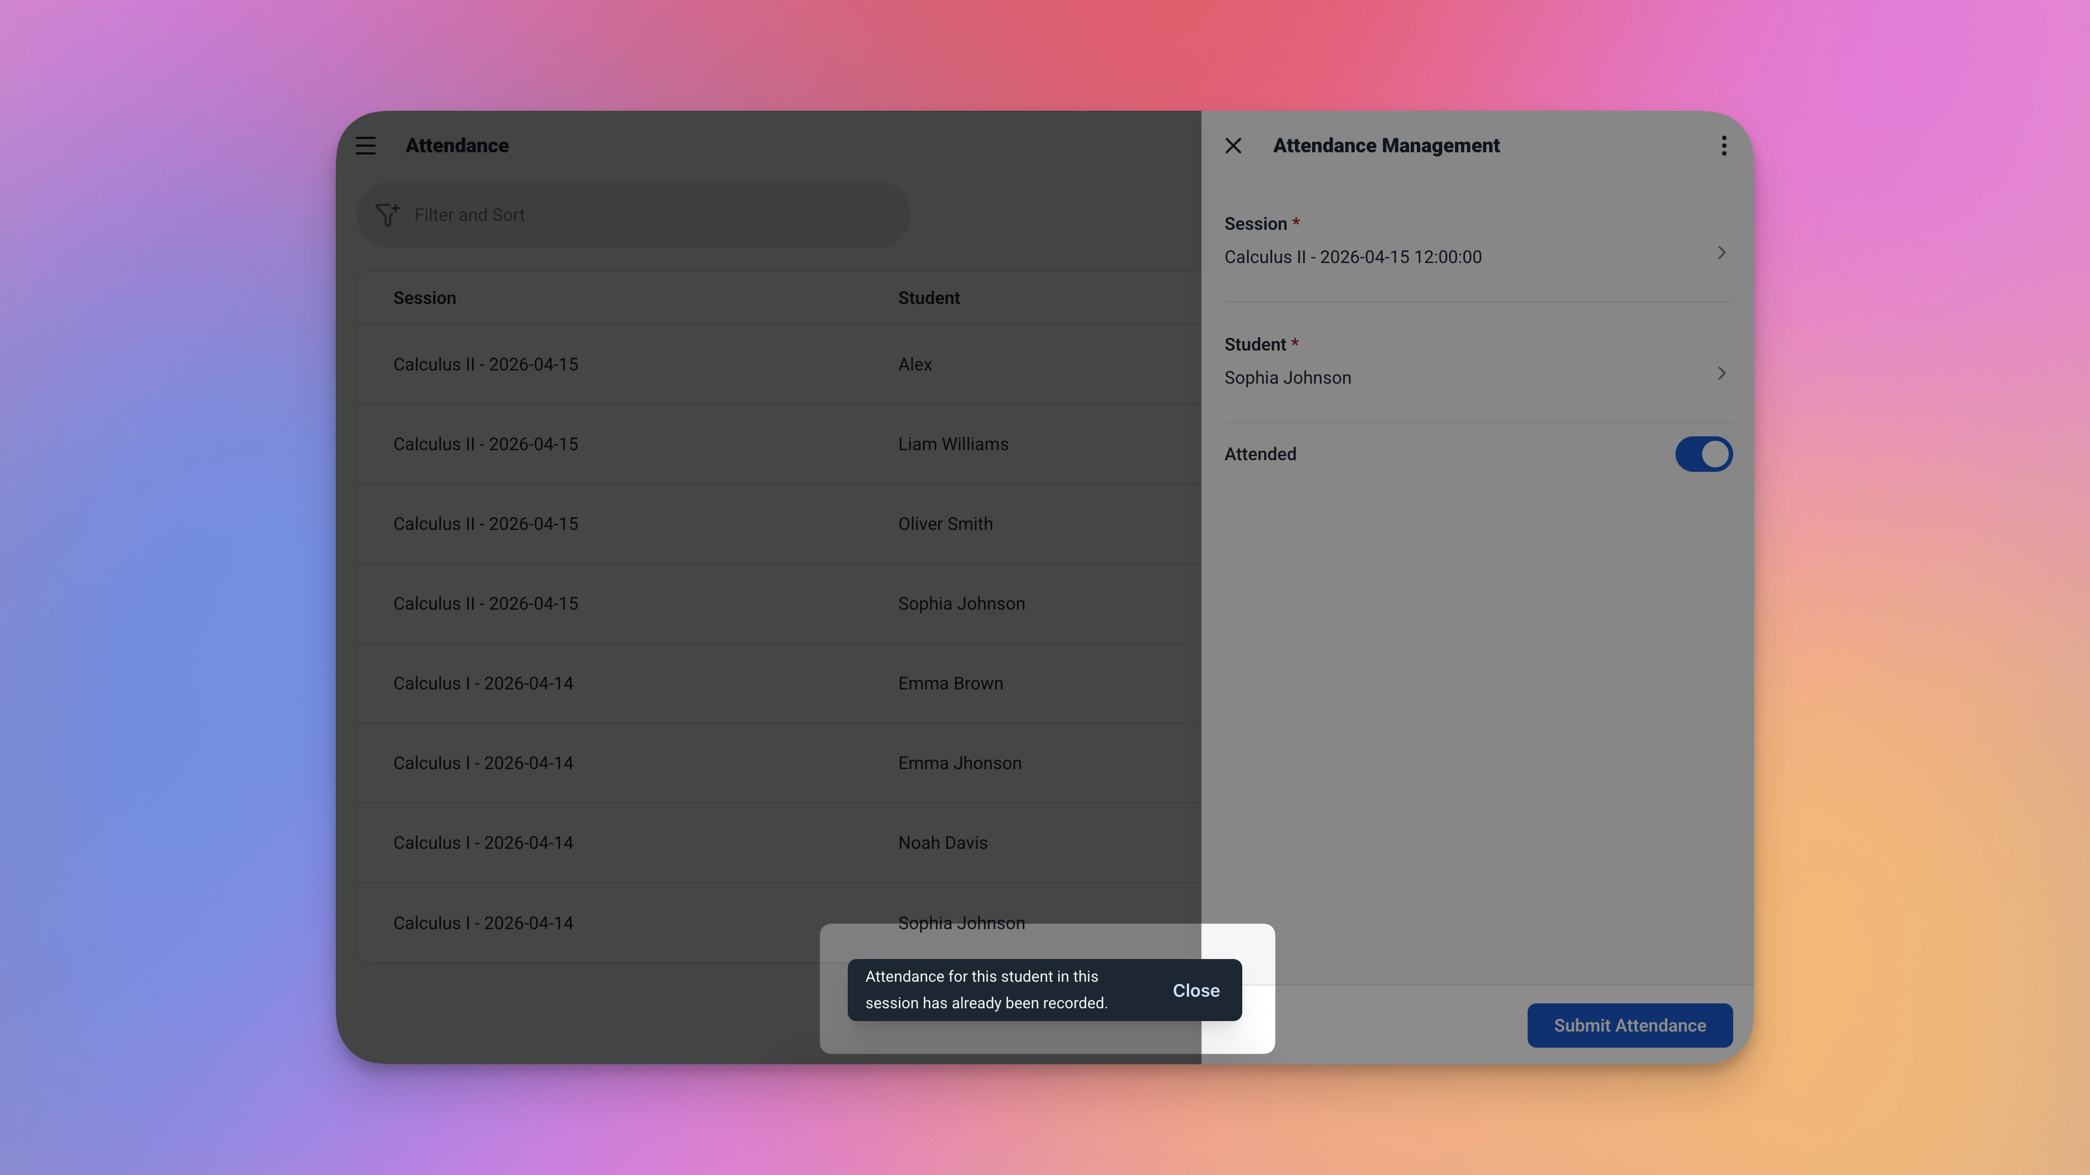The width and height of the screenshot is (2090, 1175).
Task: Click the Sophia Johnson student field value
Action: 1288,378
